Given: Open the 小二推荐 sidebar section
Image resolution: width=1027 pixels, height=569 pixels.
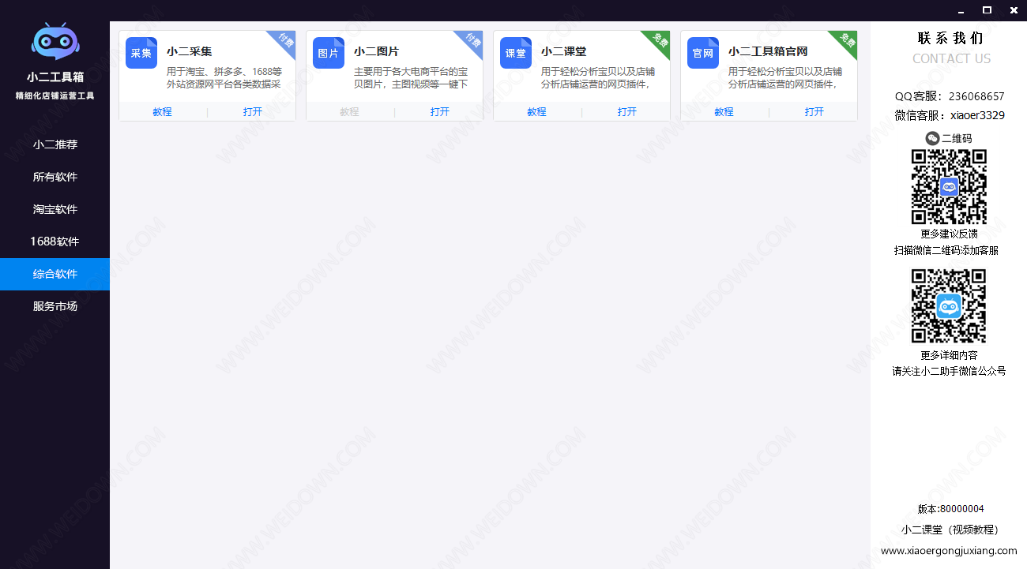Looking at the screenshot, I should click(55, 144).
